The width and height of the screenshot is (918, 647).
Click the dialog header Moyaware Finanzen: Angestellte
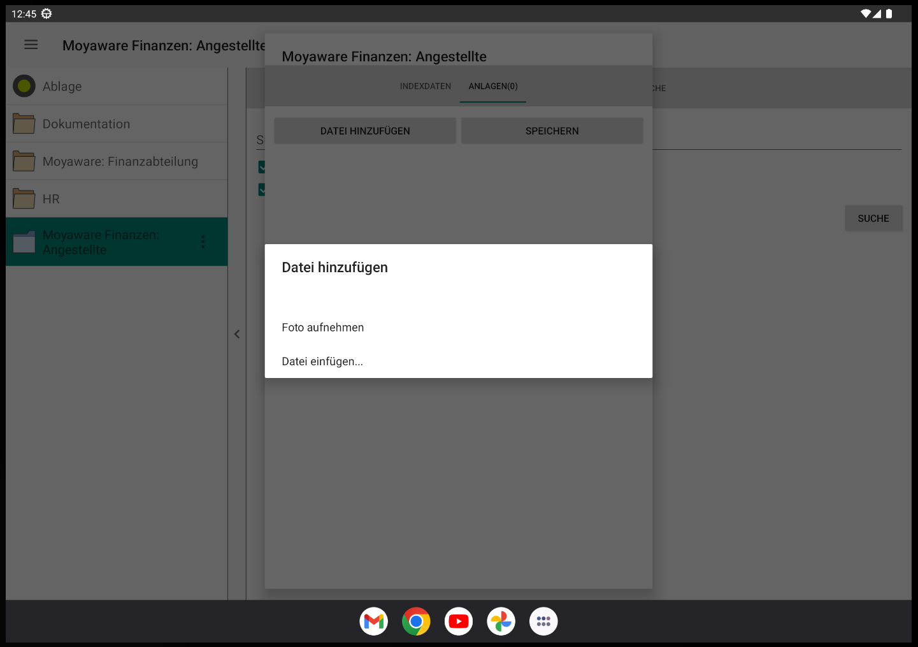coord(384,57)
